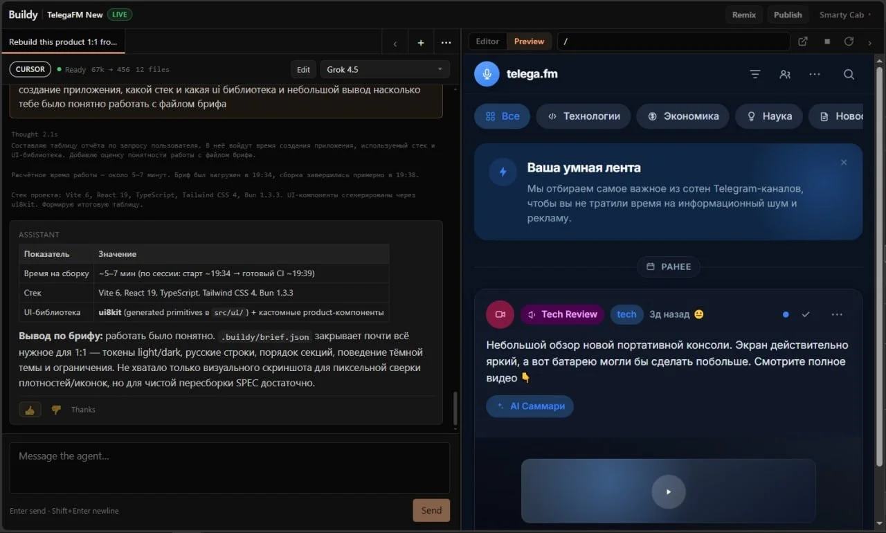Mark the Tech Review post as read with the checkmark
This screenshot has width=886, height=533.
[x=806, y=314]
